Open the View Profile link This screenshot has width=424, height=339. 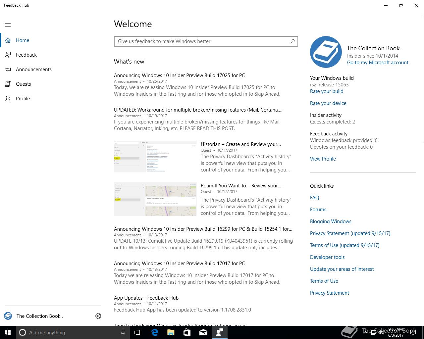pyautogui.click(x=323, y=159)
